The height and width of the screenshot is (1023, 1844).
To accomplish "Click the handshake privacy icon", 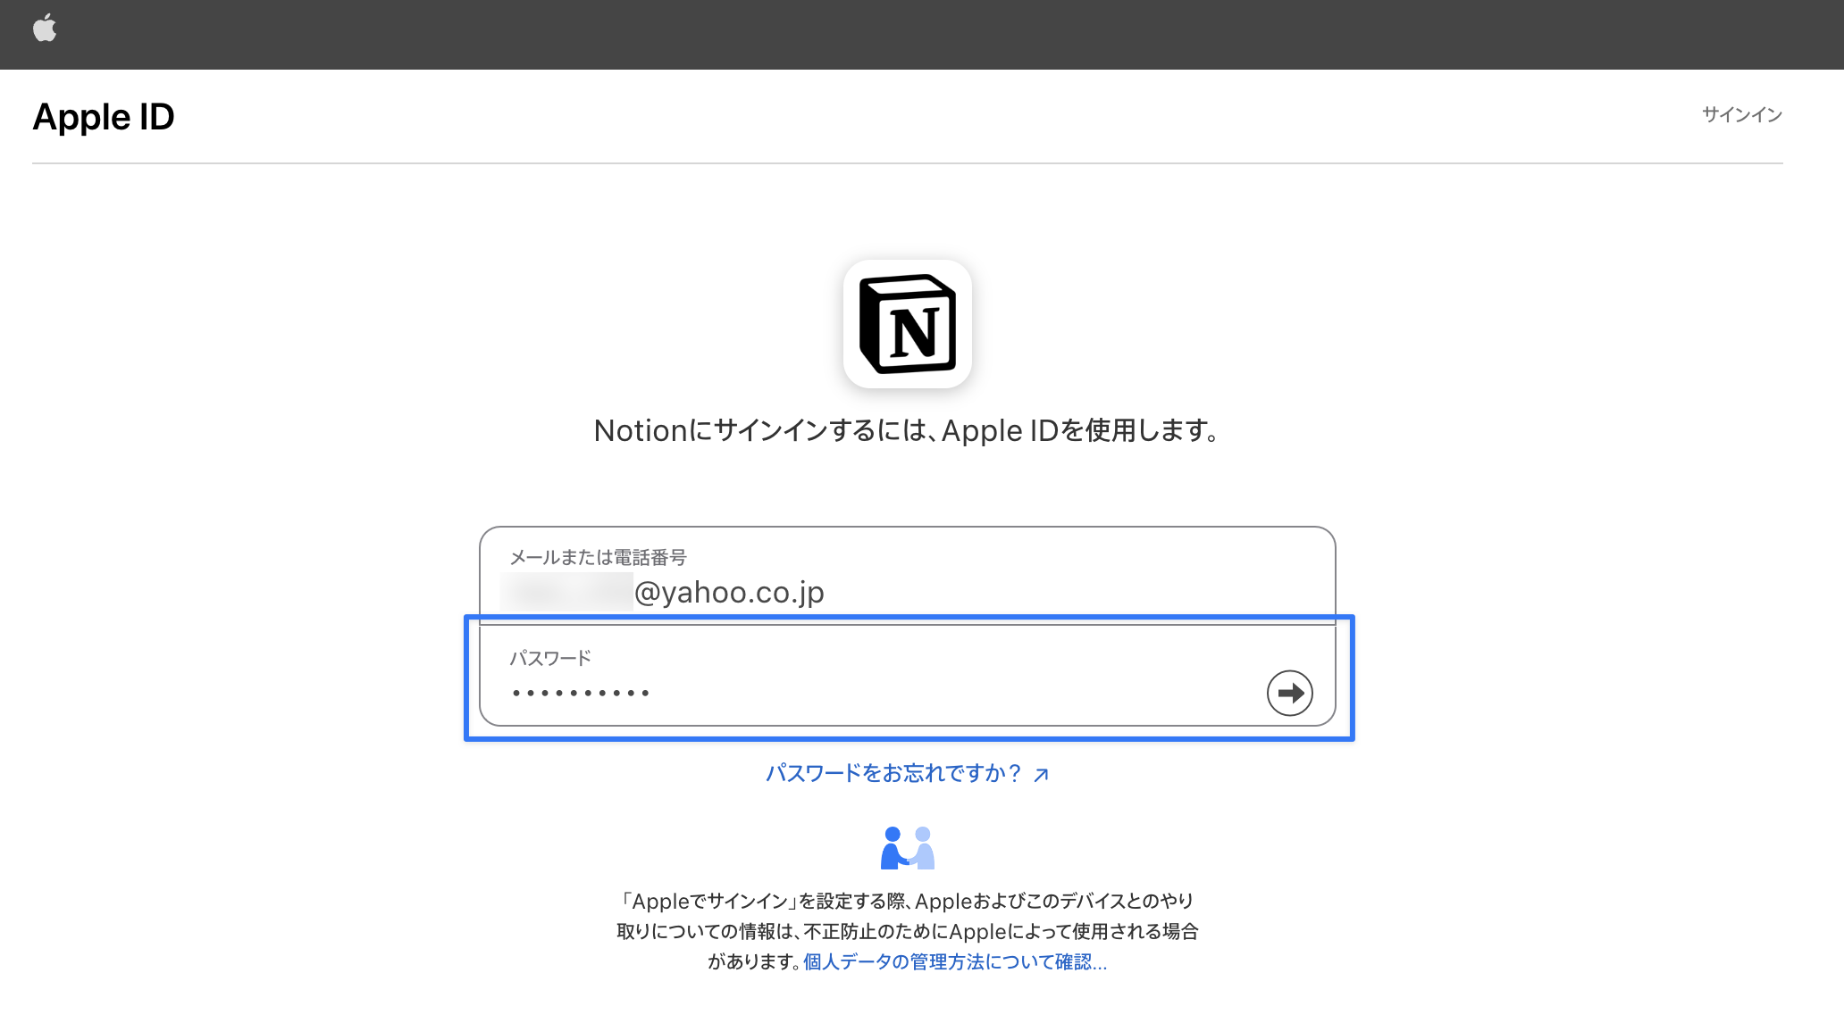I will [x=908, y=848].
